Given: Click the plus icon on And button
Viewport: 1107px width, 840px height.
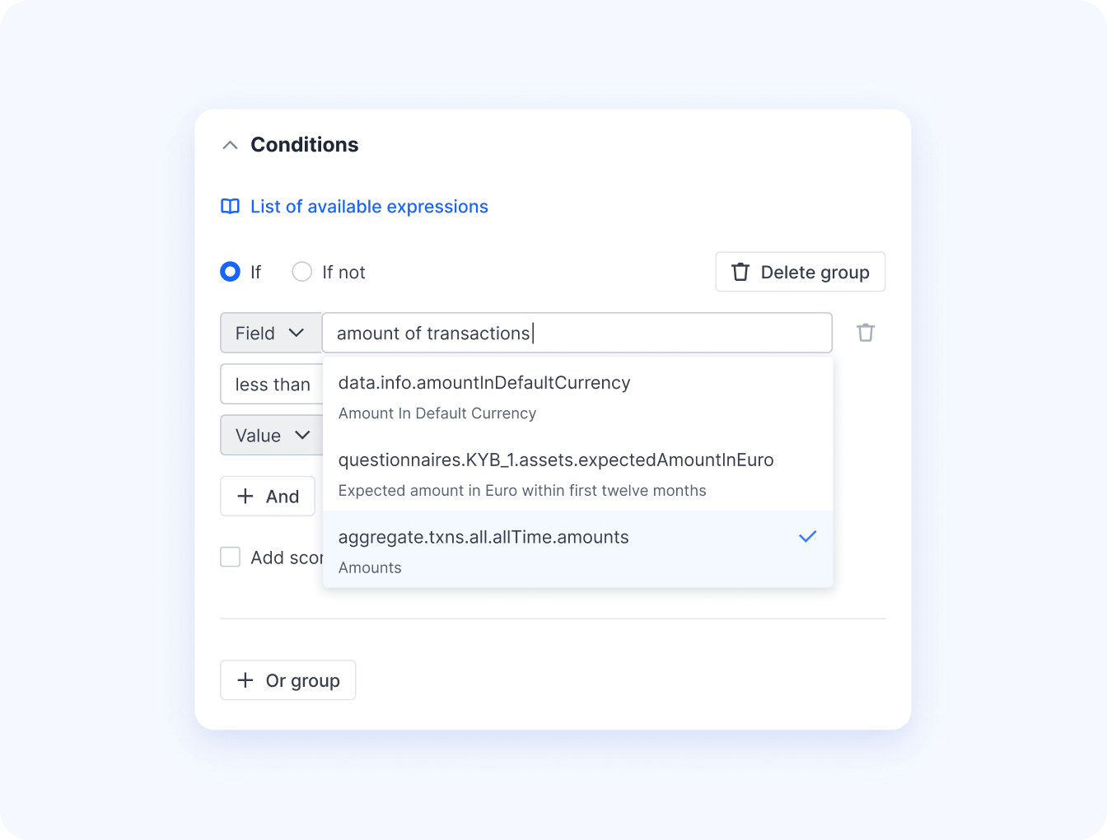Looking at the screenshot, I should (245, 496).
